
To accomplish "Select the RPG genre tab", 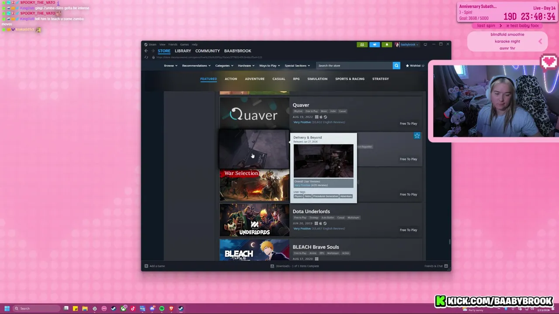I will pyautogui.click(x=296, y=79).
